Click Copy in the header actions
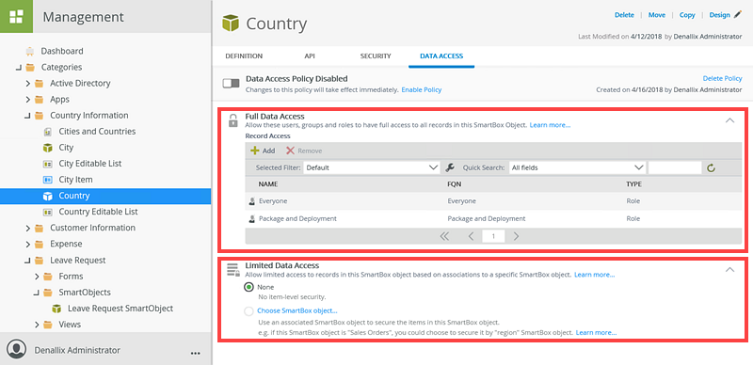753x365 pixels. (x=687, y=15)
